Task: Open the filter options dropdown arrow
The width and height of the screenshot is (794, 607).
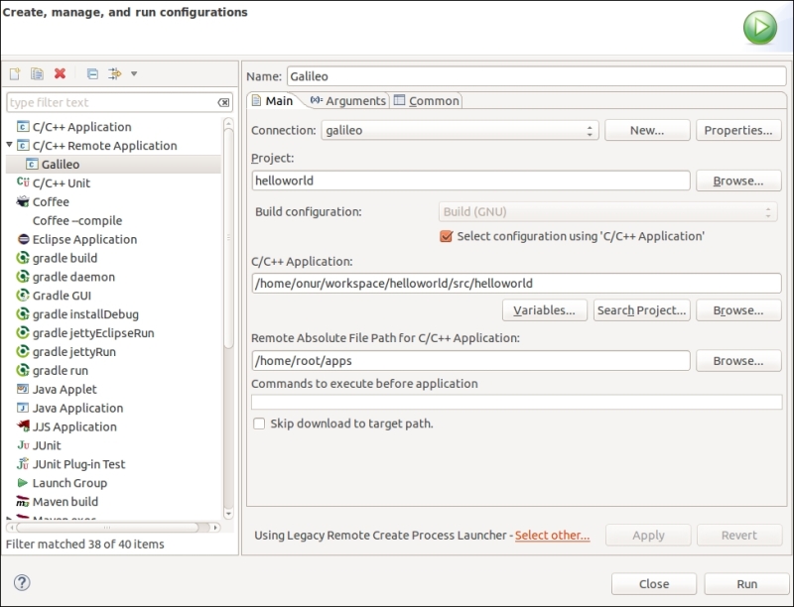Action: pyautogui.click(x=134, y=73)
